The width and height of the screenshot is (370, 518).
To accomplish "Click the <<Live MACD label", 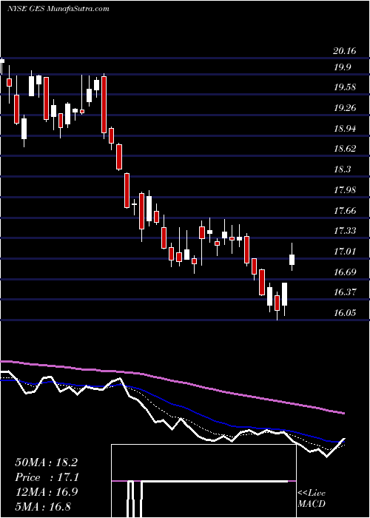I will [312, 499].
